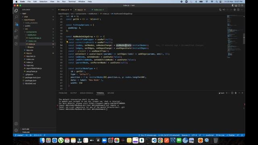Open the Terminal menu in menu bar

[72, 2]
